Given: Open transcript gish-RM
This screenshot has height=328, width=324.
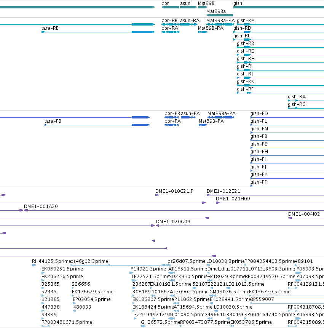Looking at the screenshot, I should tap(280, 24).
